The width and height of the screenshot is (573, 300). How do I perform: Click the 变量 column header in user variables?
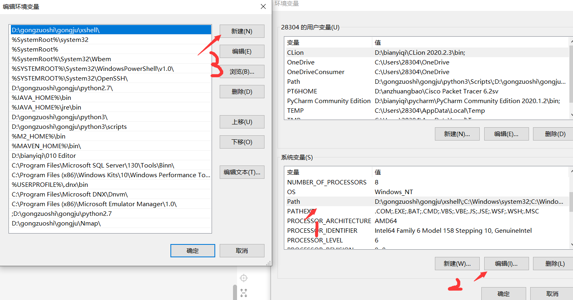328,42
